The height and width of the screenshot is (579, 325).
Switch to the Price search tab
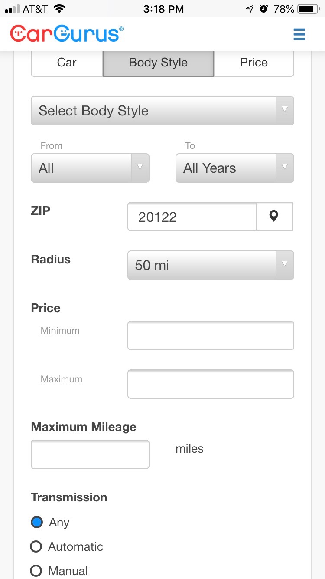(x=254, y=63)
